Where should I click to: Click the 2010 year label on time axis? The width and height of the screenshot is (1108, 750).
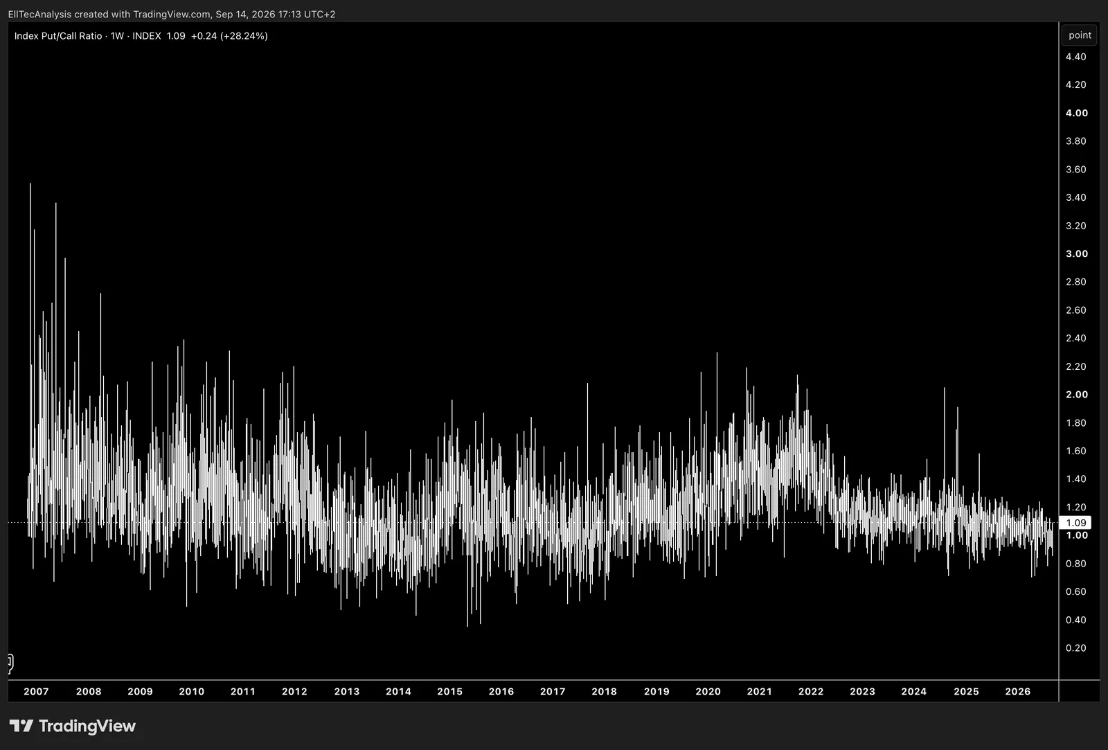pos(192,691)
